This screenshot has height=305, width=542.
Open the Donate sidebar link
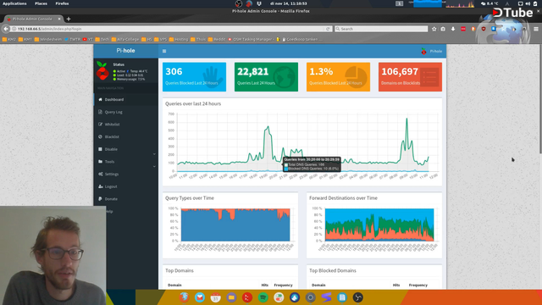point(126,199)
